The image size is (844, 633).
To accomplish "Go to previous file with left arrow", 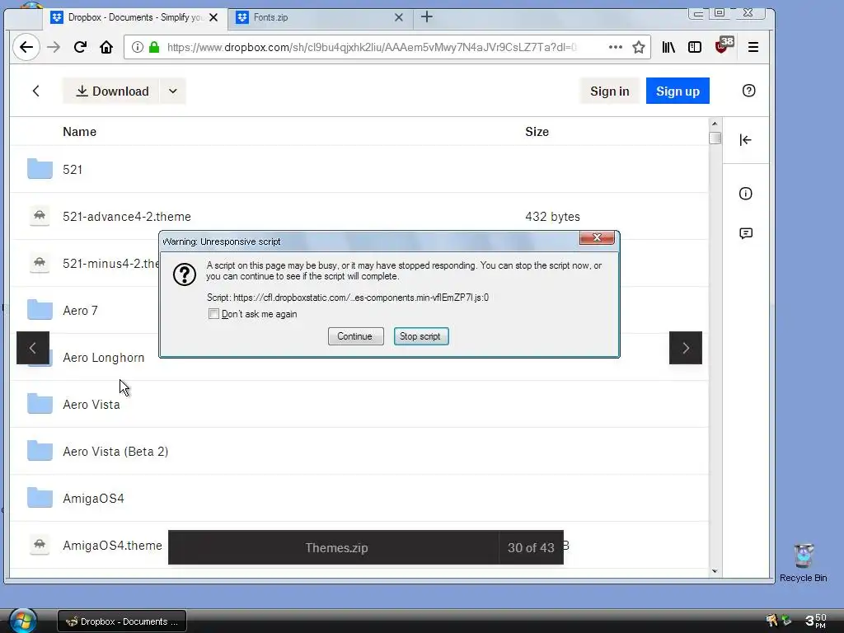I will (x=33, y=348).
